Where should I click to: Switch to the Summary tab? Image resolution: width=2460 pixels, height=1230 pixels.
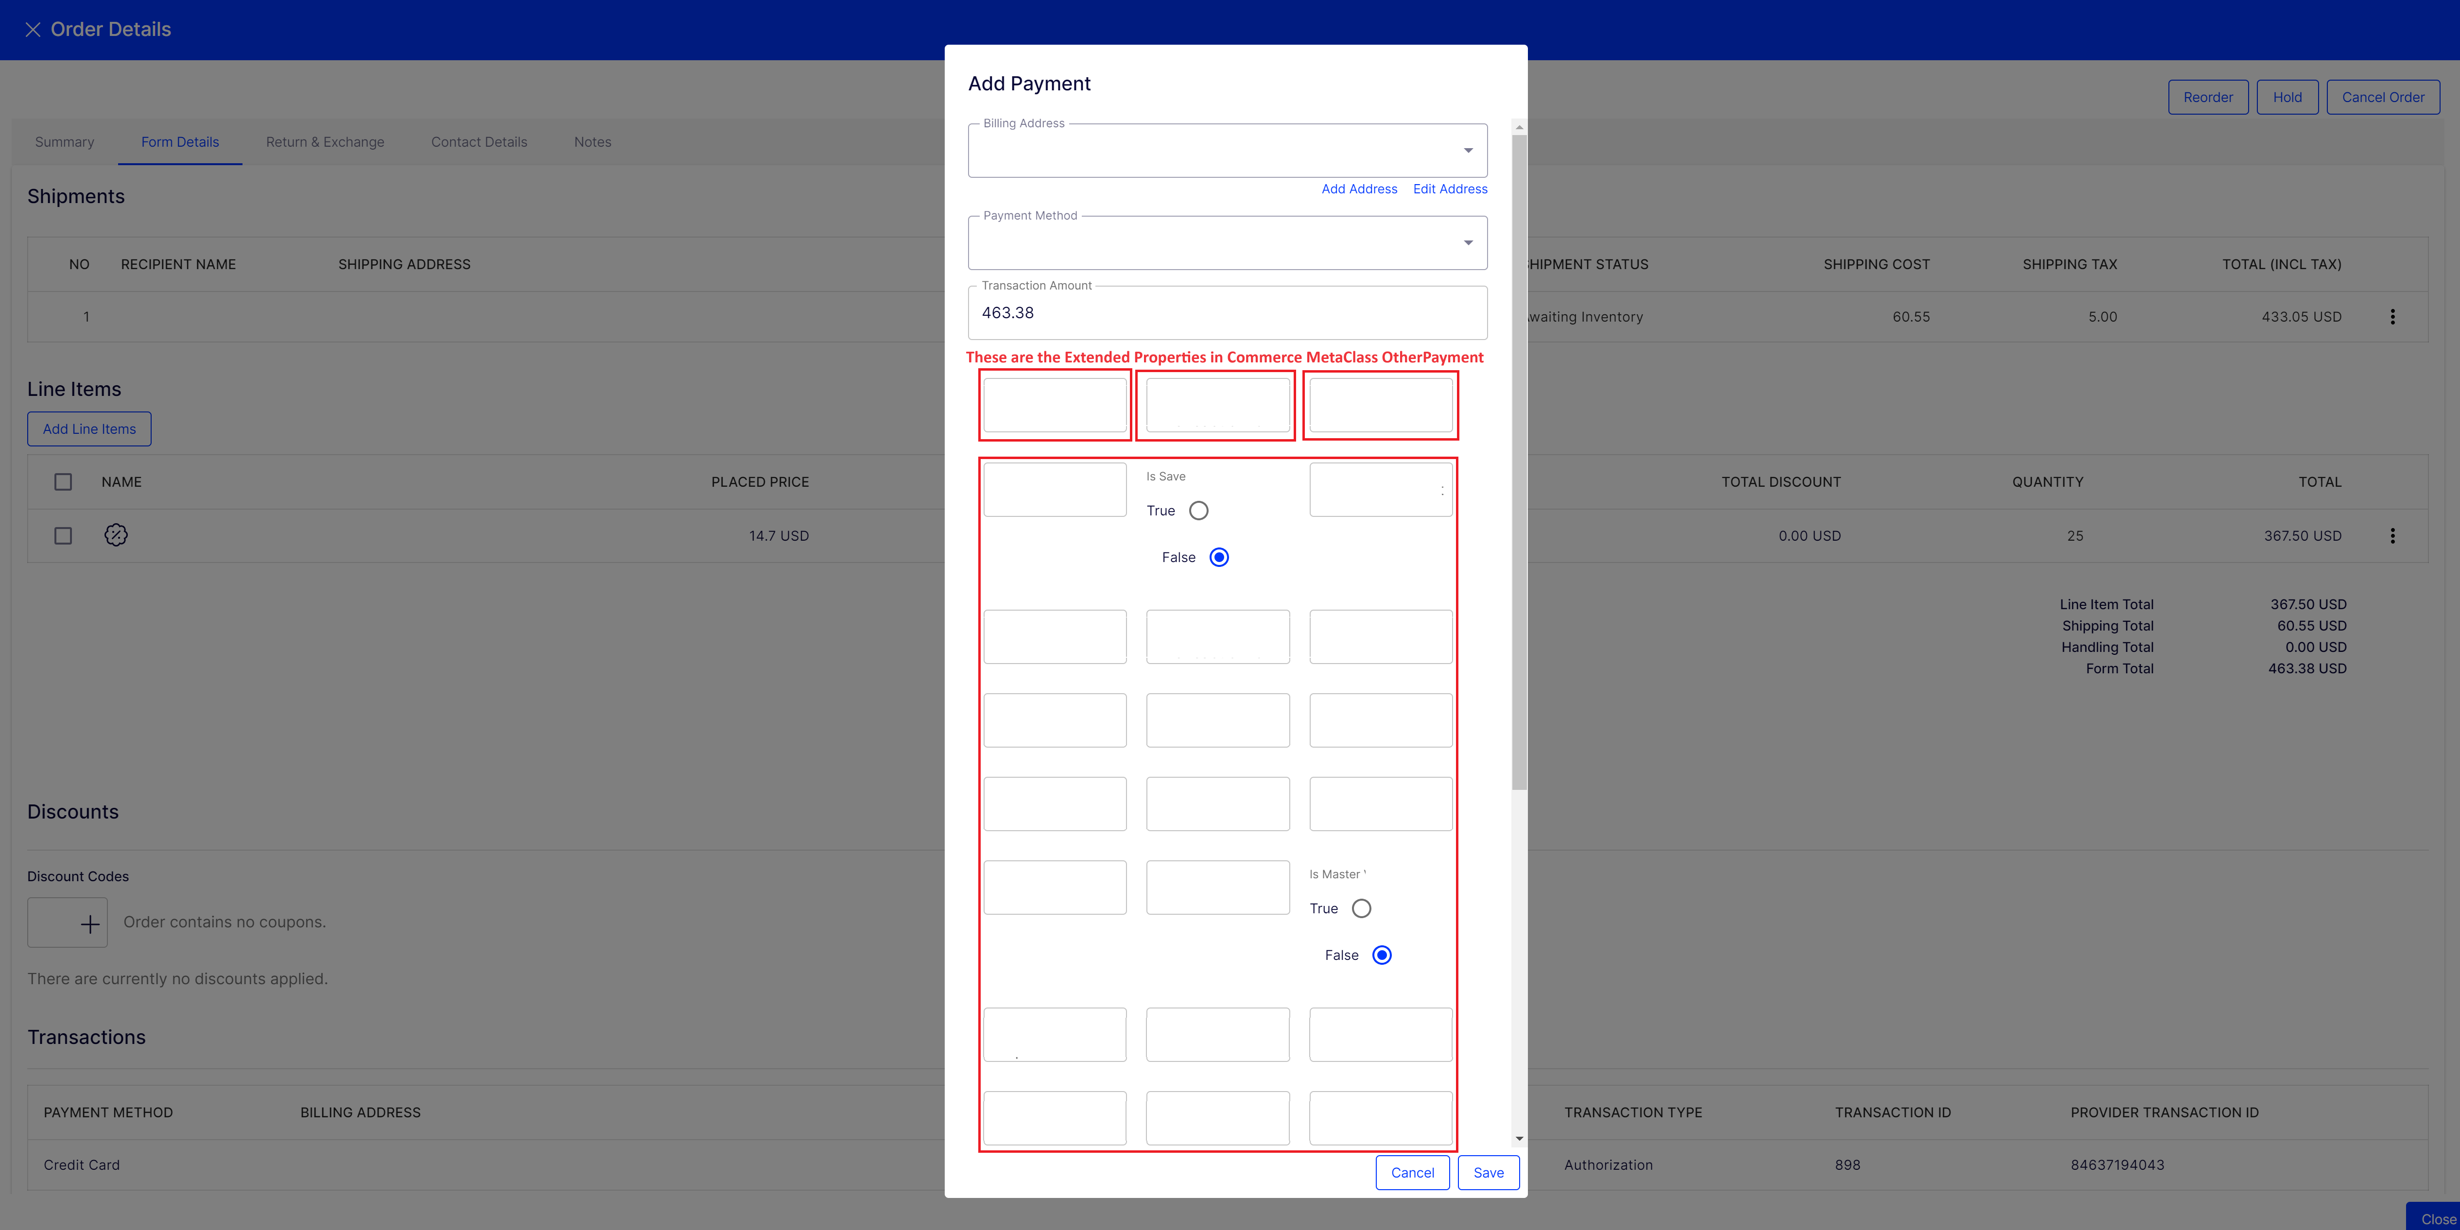pos(65,142)
